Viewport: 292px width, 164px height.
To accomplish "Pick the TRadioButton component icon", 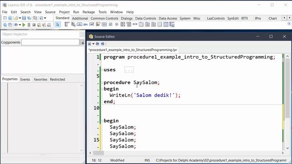I will pos(117,24).
